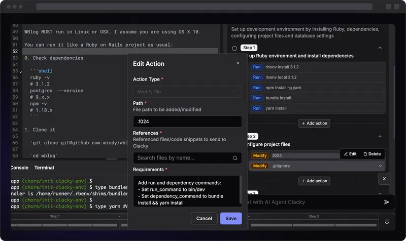Image resolution: width=406 pixels, height=241 pixels.
Task: Delete the .1024 action via trash icon
Action: 371,154
